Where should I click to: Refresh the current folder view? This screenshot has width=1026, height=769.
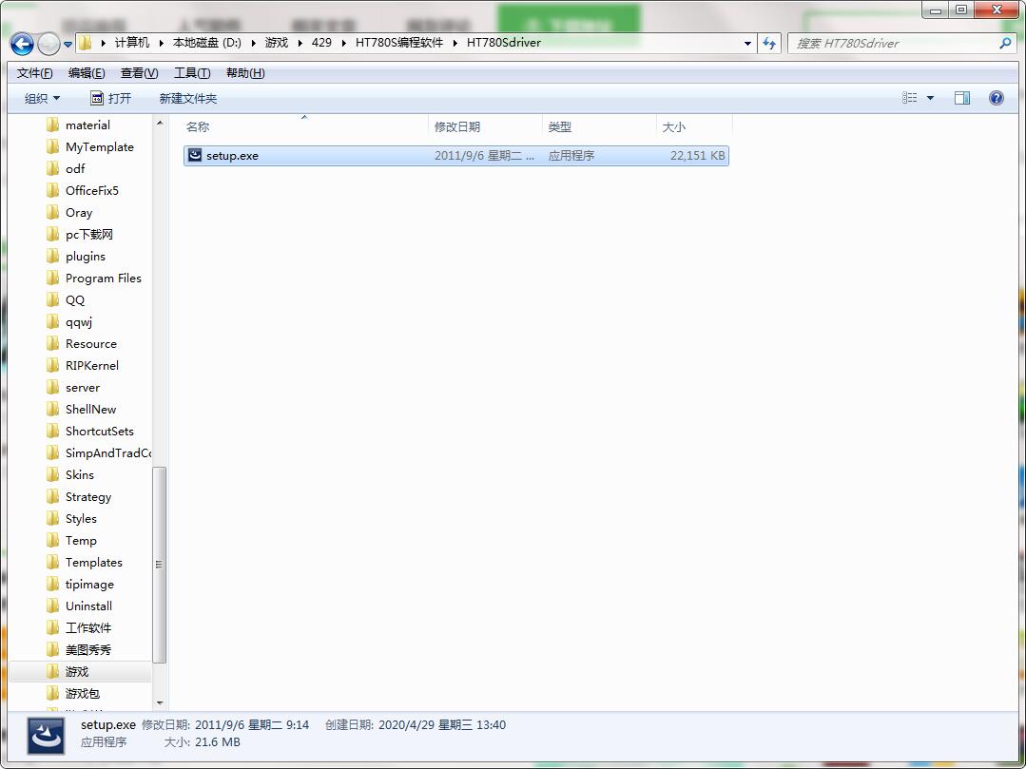769,43
